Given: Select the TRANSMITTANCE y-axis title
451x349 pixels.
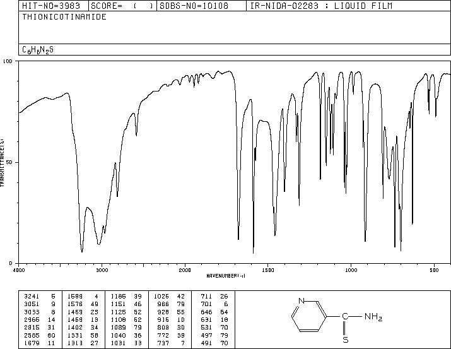Looking at the screenshot, I should tap(2, 163).
